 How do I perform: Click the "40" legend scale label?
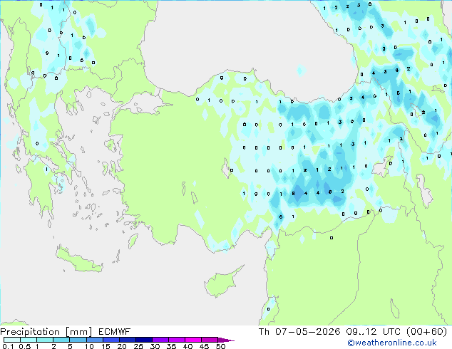[188, 346]
